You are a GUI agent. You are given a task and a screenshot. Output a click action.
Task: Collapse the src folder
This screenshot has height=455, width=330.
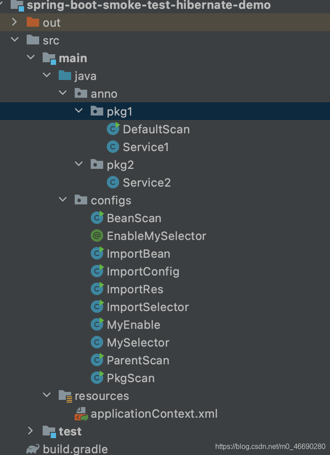pyautogui.click(x=15, y=40)
